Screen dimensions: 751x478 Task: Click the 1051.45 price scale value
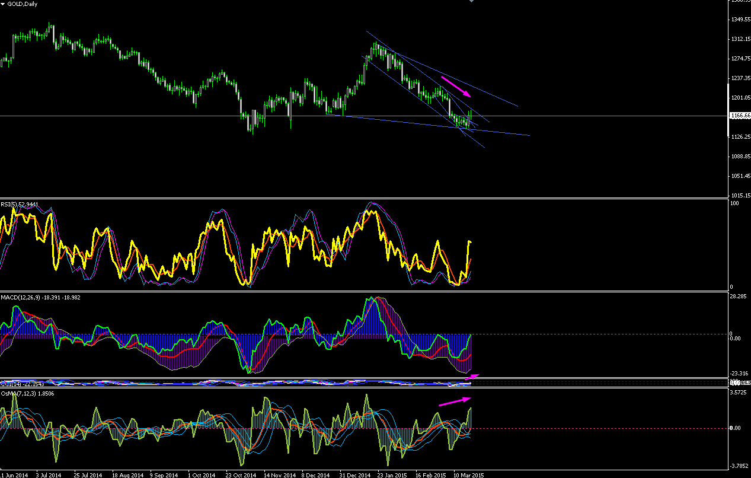tap(740, 176)
